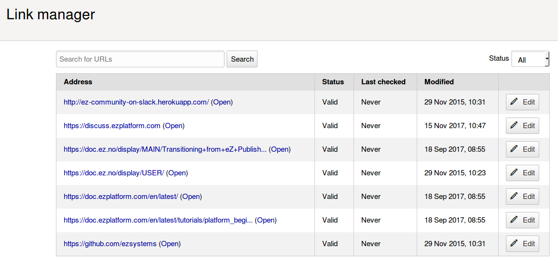The width and height of the screenshot is (558, 264).
Task: Click Open next to doc.ez.no/display/USER/
Action: [x=177, y=173]
